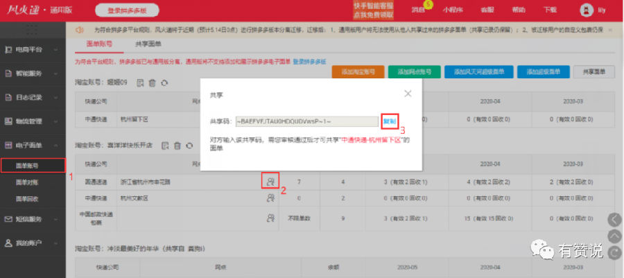Viewport: 624px width, 278px height.
Task: Open 面单回收 in the sidebar
Action: 27,198
